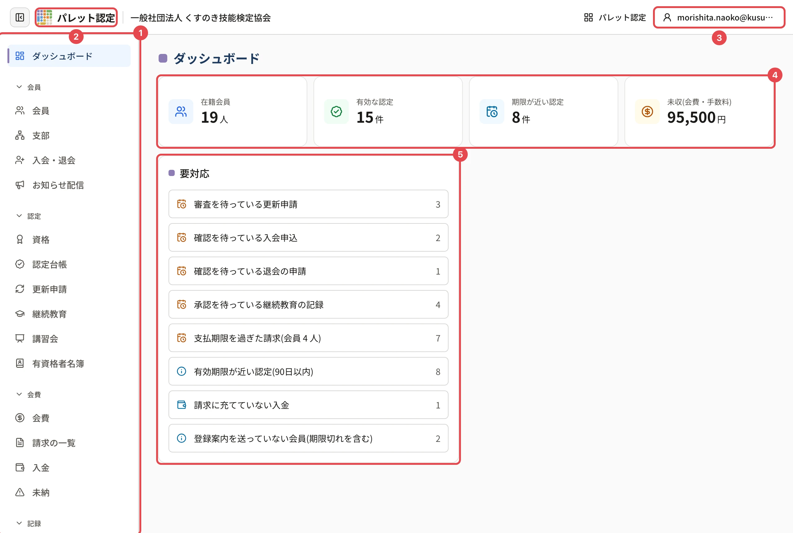Open the パレット認定 app switcher in header
This screenshot has width=793, height=533.
615,17
